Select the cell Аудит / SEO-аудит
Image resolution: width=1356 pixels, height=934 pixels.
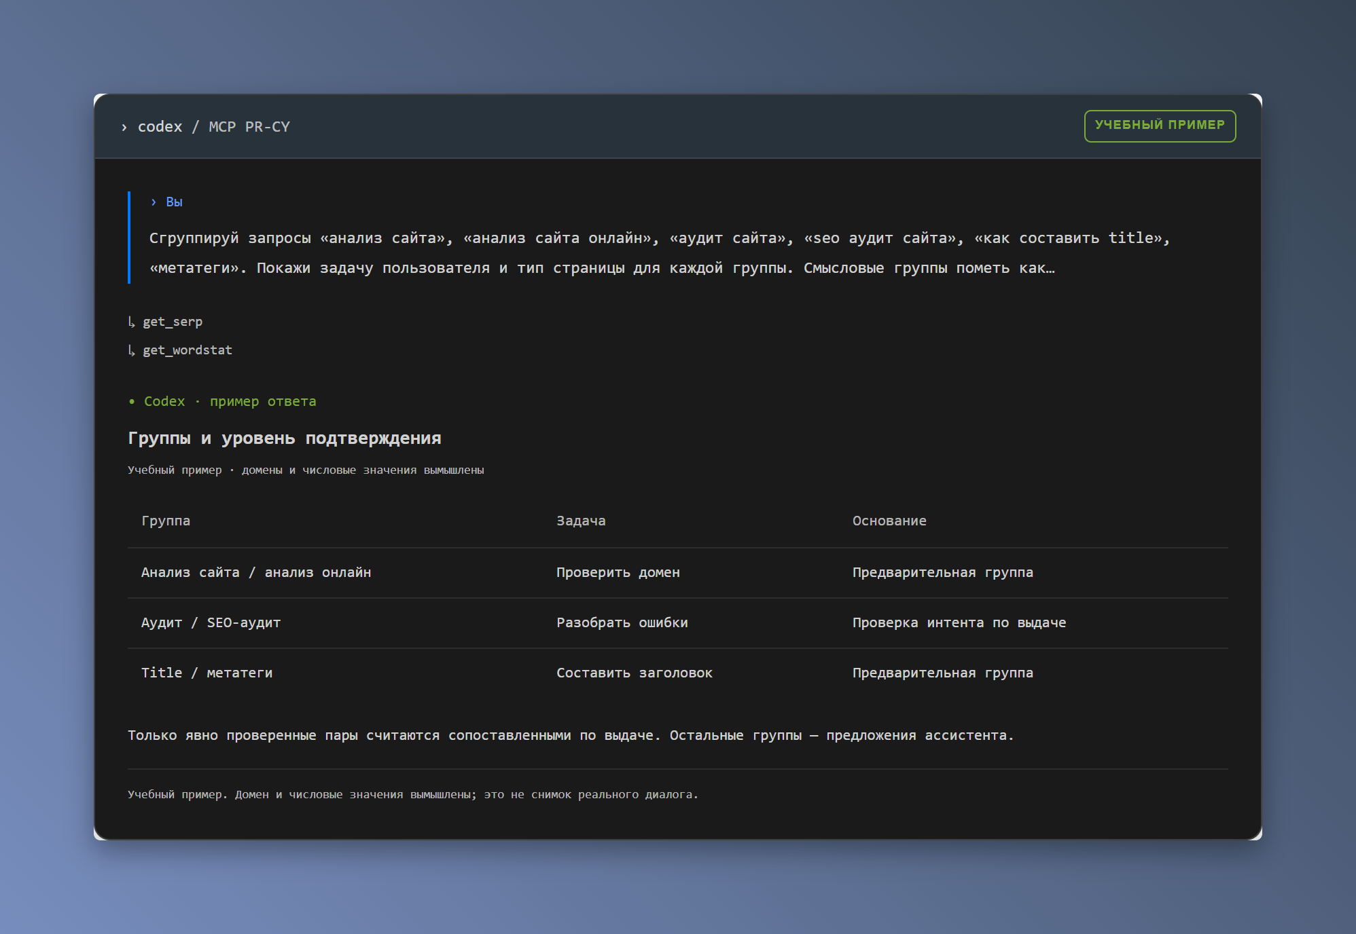[211, 622]
